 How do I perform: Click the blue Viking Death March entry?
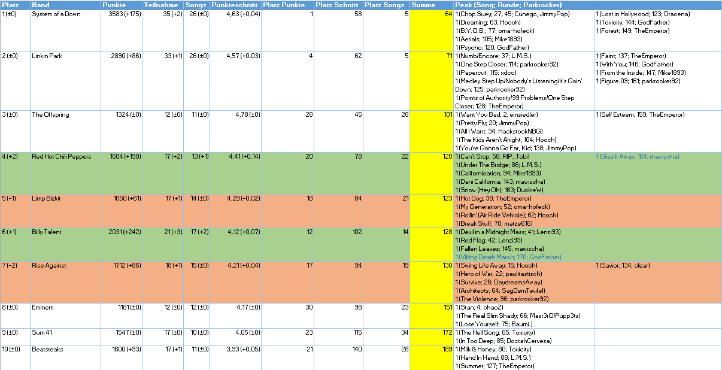(508, 257)
